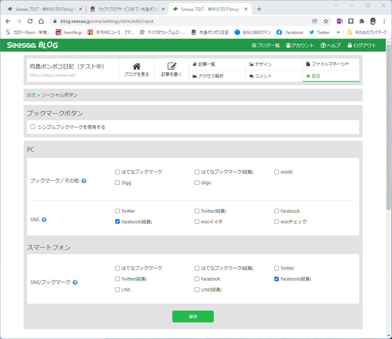Screen dimensions: 392x339
Task: Open the Chrome profile avatar
Action: click(373, 21)
